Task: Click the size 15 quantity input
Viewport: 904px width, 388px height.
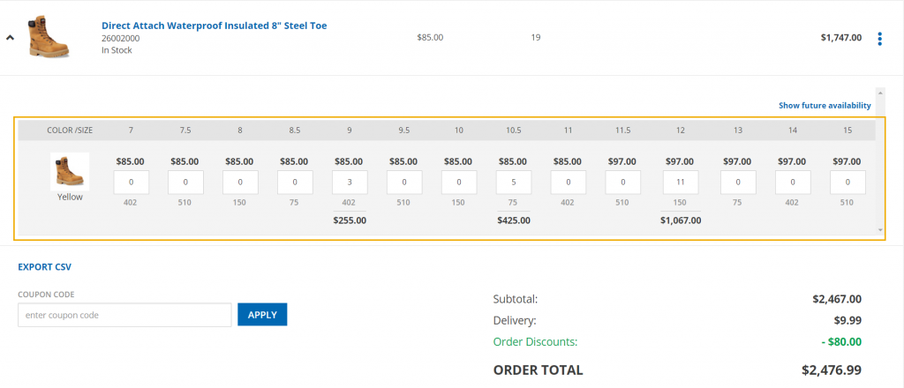Action: click(847, 183)
